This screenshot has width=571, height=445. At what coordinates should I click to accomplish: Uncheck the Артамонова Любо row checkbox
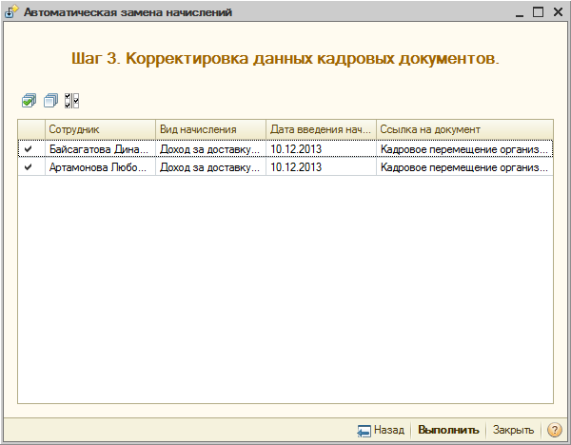[x=29, y=166]
